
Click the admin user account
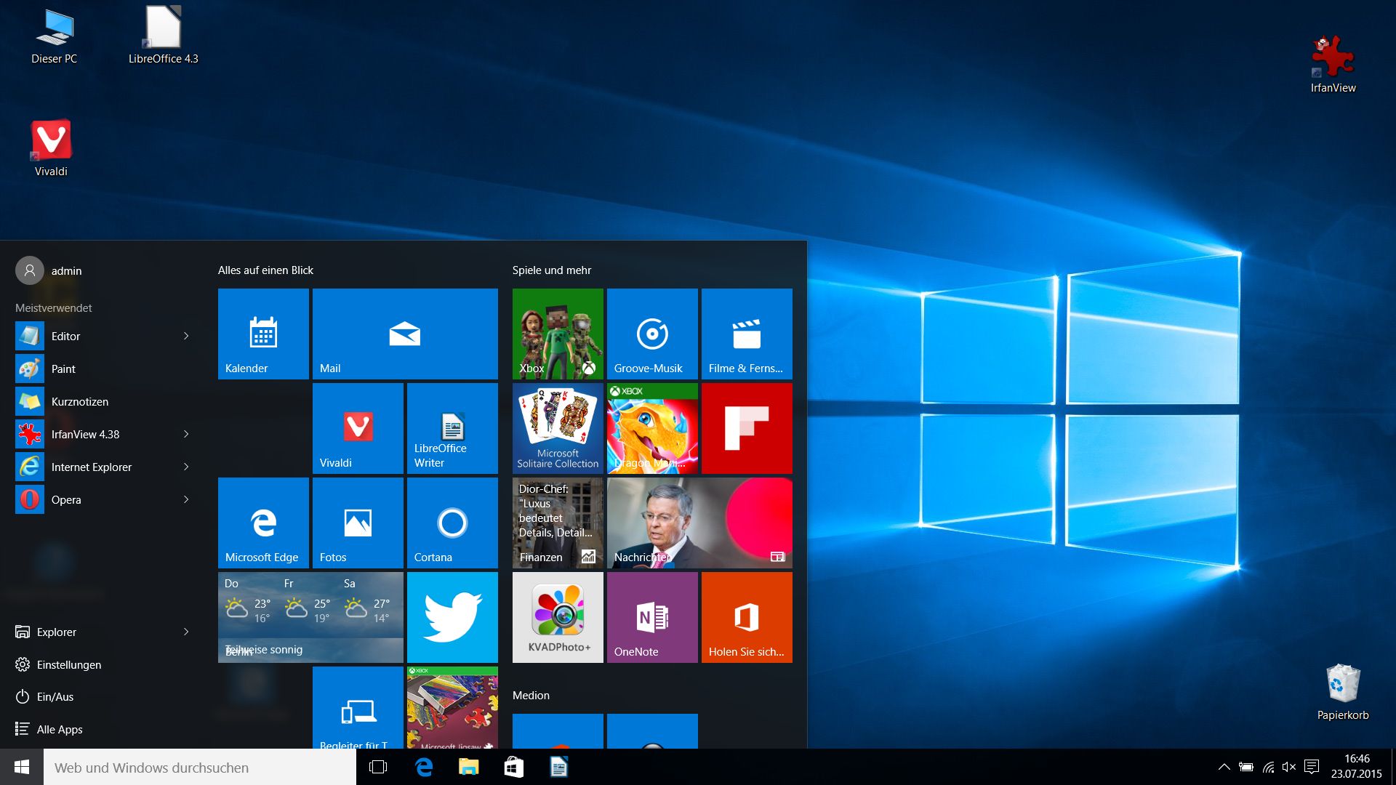pyautogui.click(x=49, y=270)
